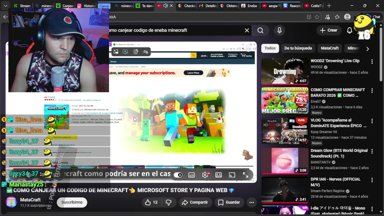Open options for VLOG DominATE Experience video
384x216 pixels.
coord(372,121)
